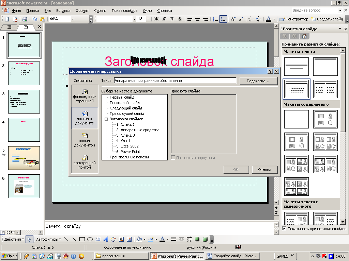Click the line color brush swatch
Image resolution: width=349 pixels, height=261 pixels.
click(x=151, y=239)
